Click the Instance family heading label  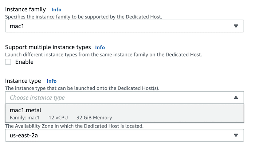coord(25,9)
